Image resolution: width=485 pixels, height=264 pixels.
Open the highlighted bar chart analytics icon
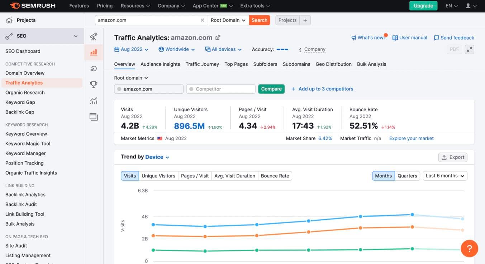pyautogui.click(x=93, y=52)
